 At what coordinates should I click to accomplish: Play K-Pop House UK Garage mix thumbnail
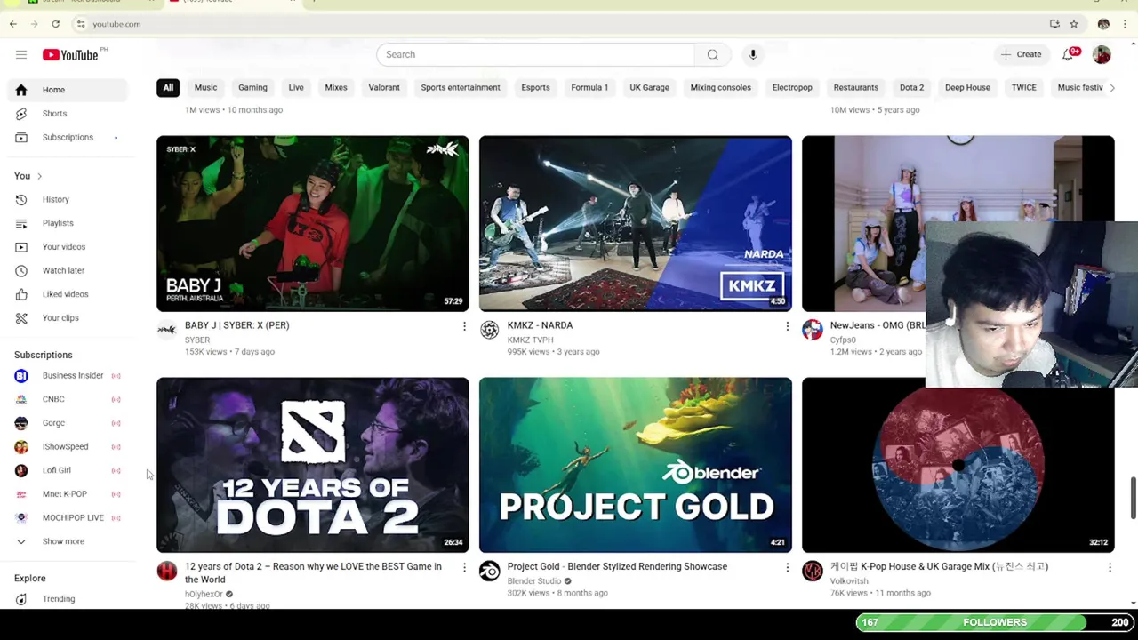(958, 465)
